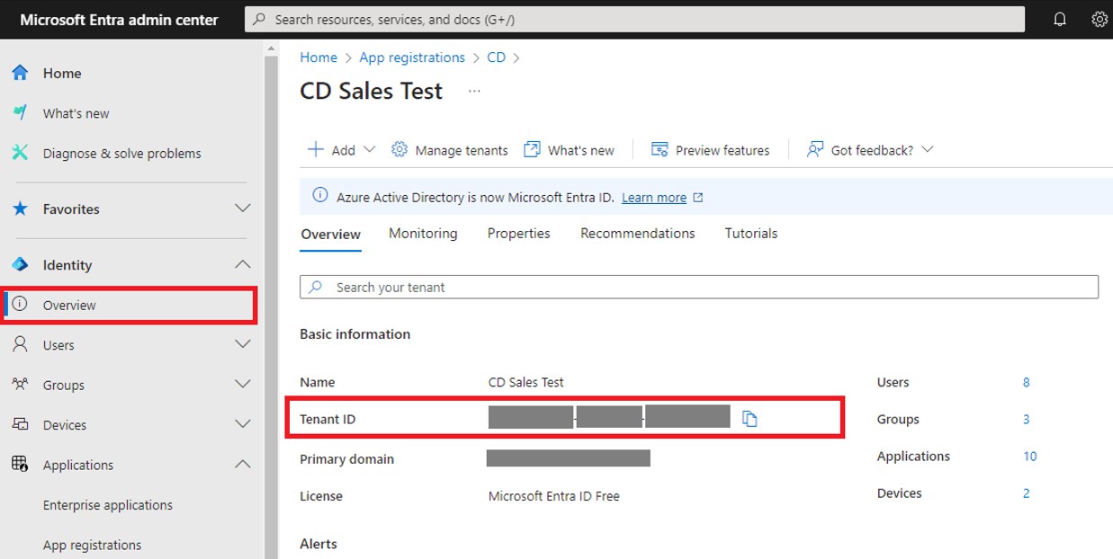Click the Applications grid icon
Viewport: 1113px width, 559px height.
pos(20,464)
